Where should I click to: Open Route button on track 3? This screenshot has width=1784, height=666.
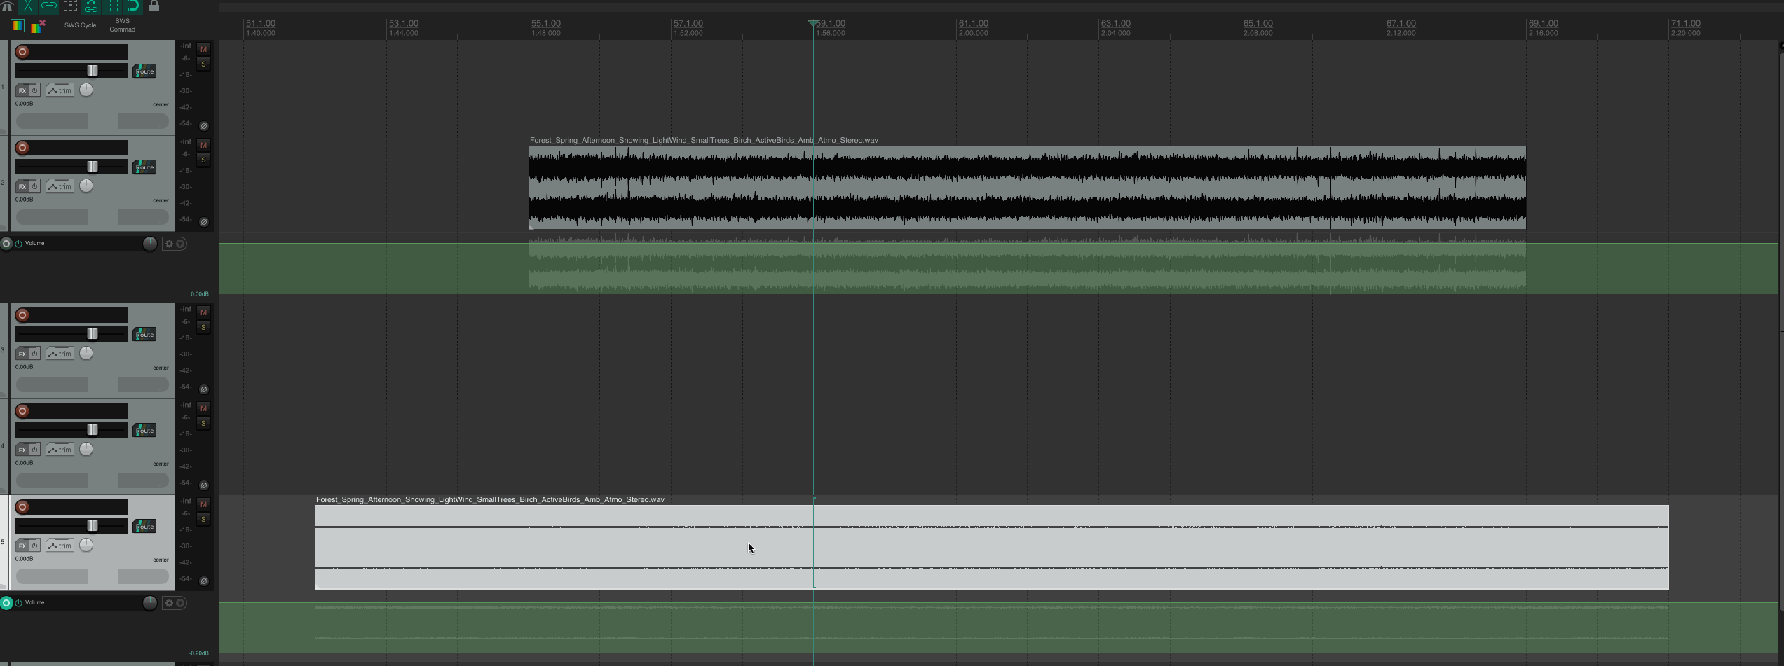[144, 335]
